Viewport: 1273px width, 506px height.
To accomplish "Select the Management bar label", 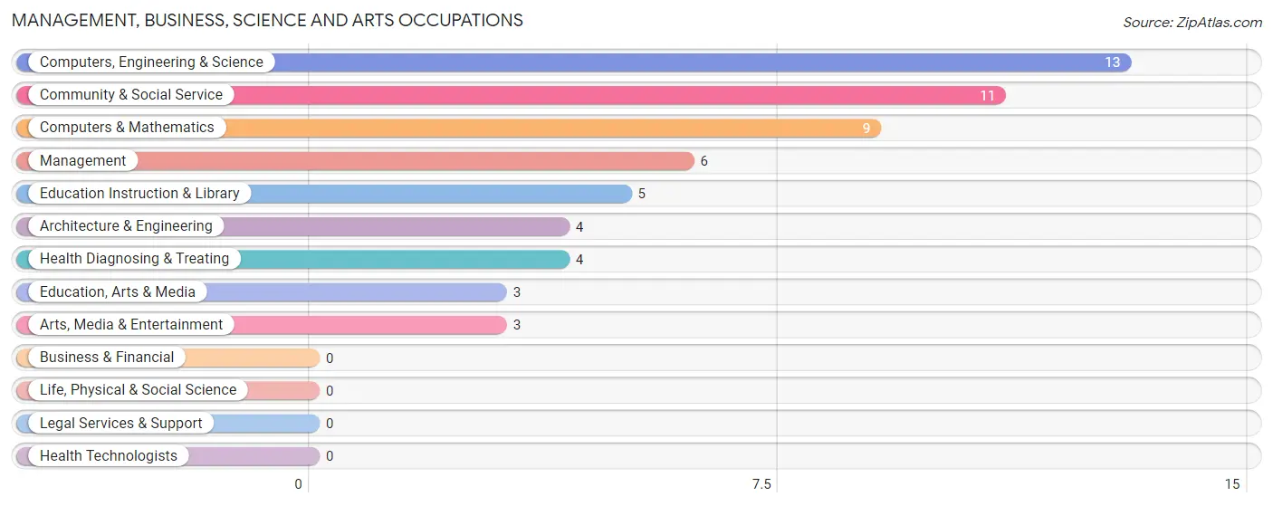I will point(83,161).
